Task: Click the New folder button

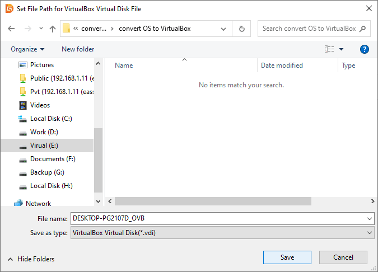Action: [78, 49]
